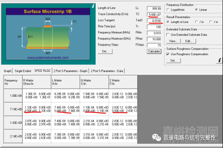Click the info icon beside Surface Roughness Compensation

(x=219, y=60)
